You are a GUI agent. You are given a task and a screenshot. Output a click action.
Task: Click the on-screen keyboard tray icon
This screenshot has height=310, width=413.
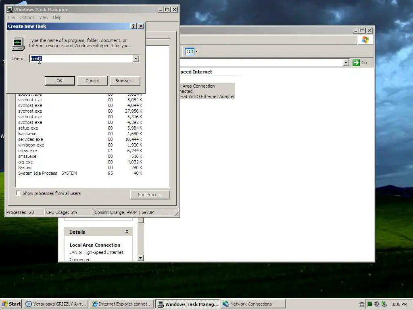coord(362,304)
